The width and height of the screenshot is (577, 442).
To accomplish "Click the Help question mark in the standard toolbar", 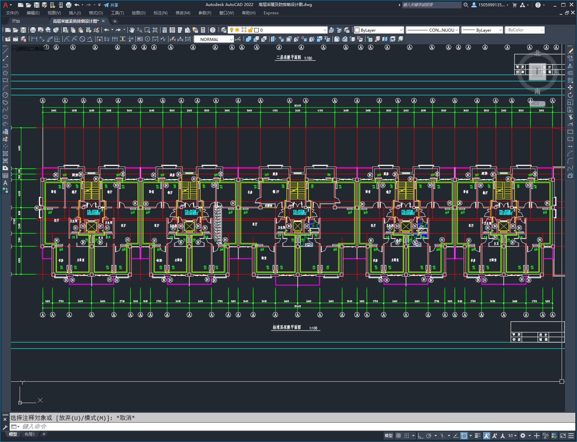I will 213,30.
